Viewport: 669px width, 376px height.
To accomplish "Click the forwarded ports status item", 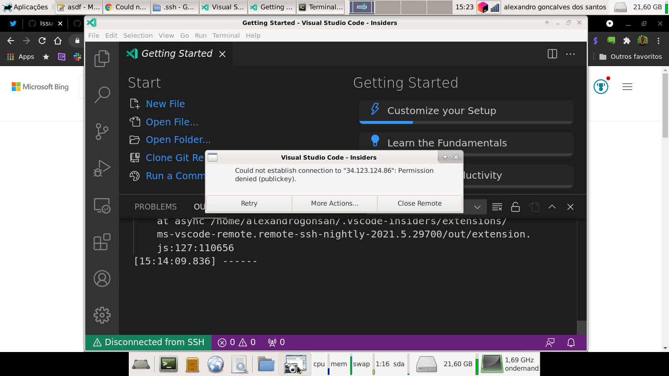I will pos(276,342).
